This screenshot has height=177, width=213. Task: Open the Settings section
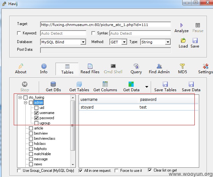click(x=205, y=69)
